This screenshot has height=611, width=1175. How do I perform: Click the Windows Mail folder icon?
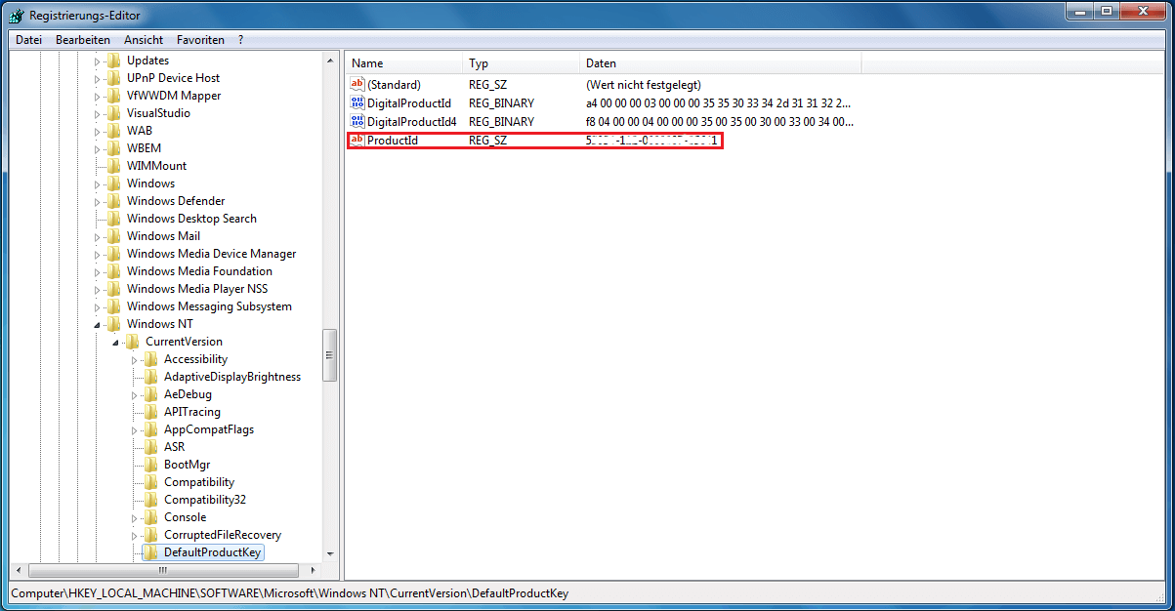tap(114, 236)
